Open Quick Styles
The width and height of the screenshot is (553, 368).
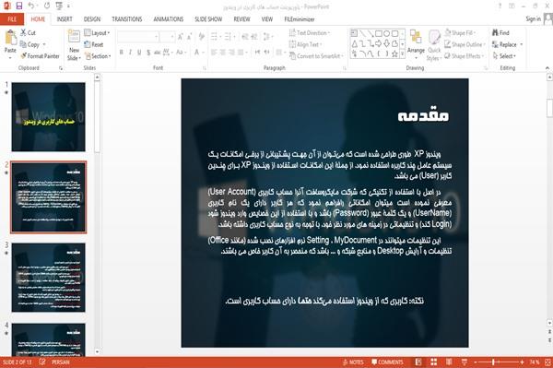click(x=434, y=45)
